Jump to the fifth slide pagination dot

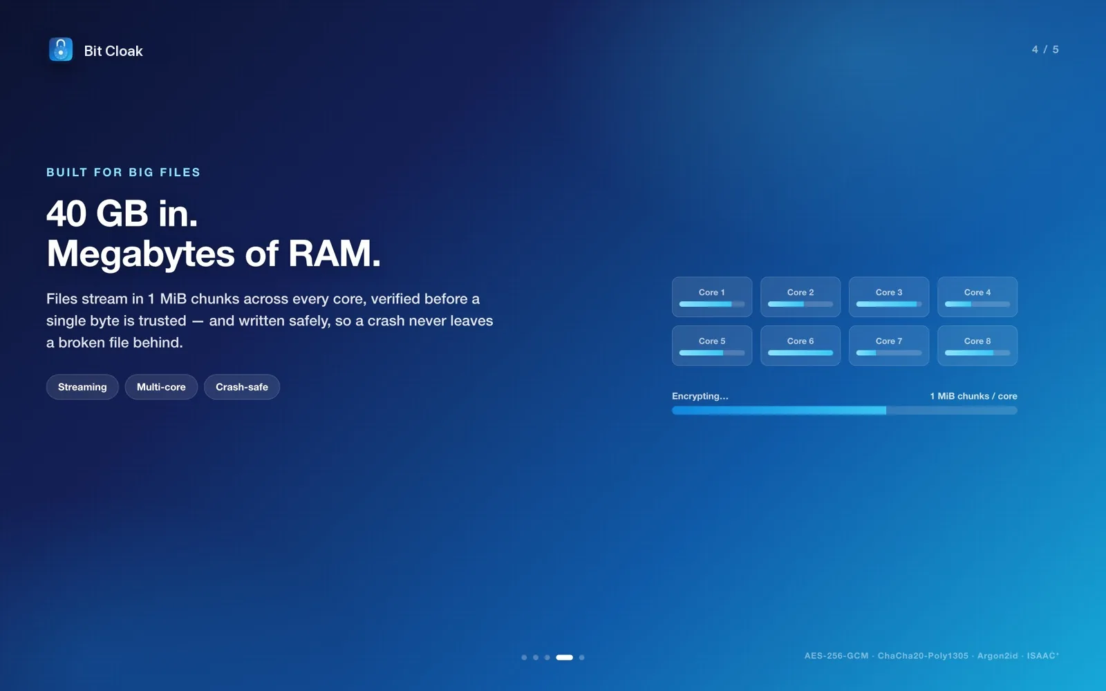coord(582,657)
